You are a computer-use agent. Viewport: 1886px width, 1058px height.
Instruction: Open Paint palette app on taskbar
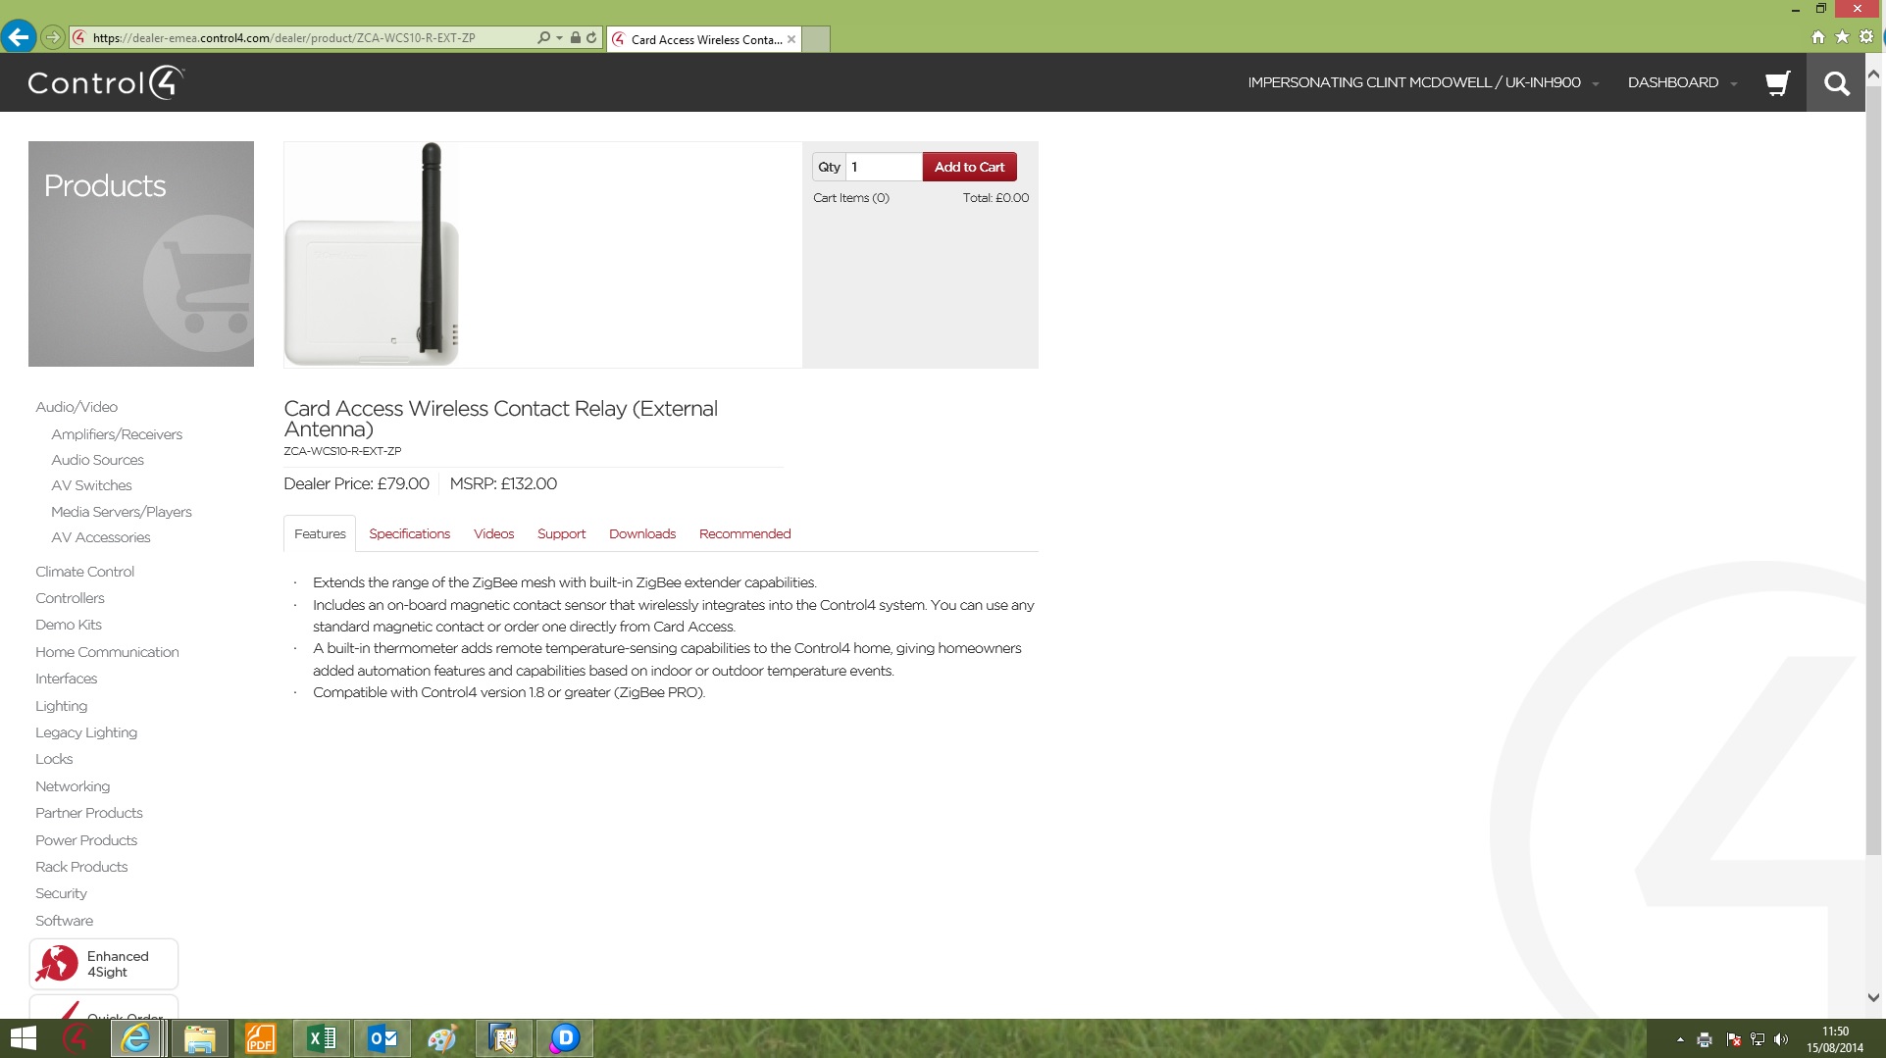point(442,1038)
